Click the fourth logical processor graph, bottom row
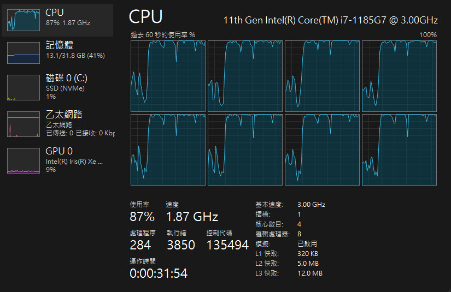451x292 pixels. 399,150
